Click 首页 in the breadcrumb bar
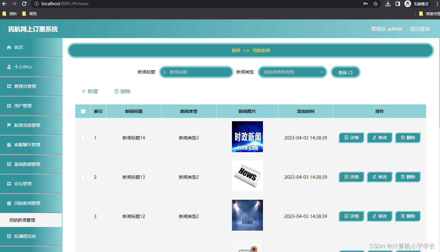 236,50
